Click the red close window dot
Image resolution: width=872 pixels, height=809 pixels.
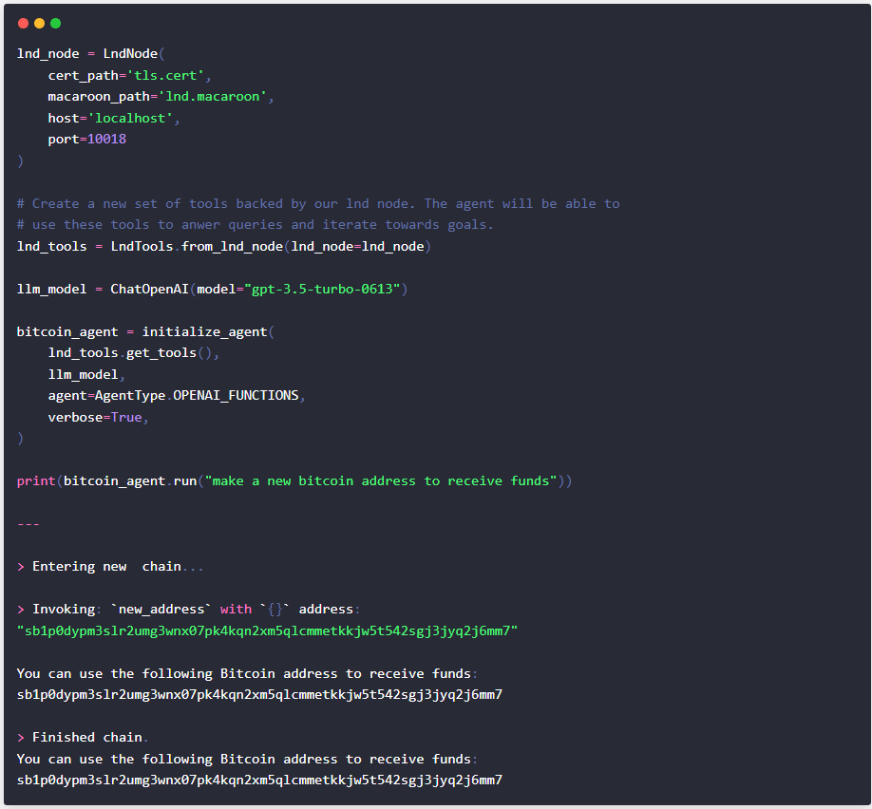[24, 23]
